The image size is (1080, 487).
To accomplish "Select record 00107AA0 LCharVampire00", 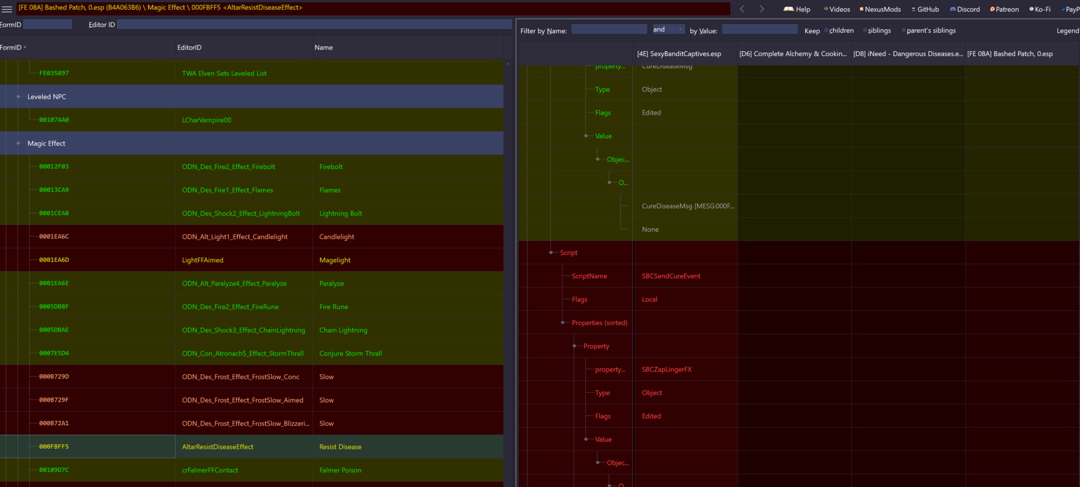I will [x=251, y=120].
